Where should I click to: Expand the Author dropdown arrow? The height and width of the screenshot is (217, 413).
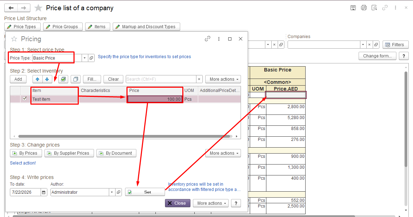click(112, 192)
